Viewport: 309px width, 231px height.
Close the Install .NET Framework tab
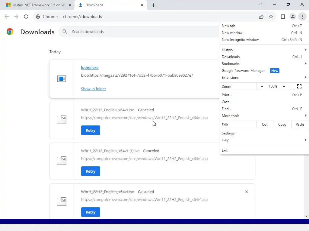coord(70,5)
